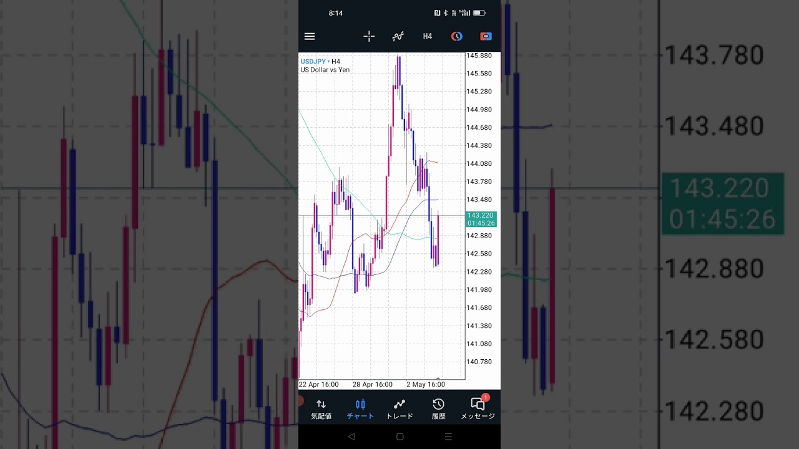Image resolution: width=799 pixels, height=449 pixels.
Task: Tap the red message notification badge
Action: pos(486,398)
